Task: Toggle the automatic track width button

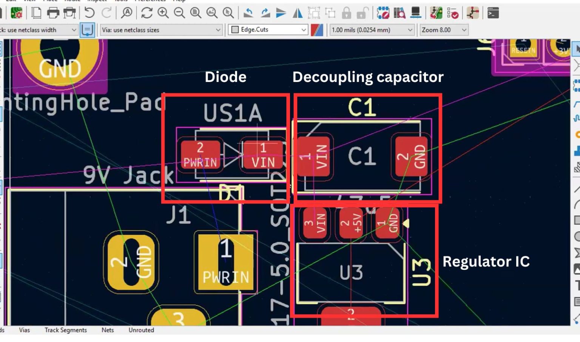Action: click(88, 30)
